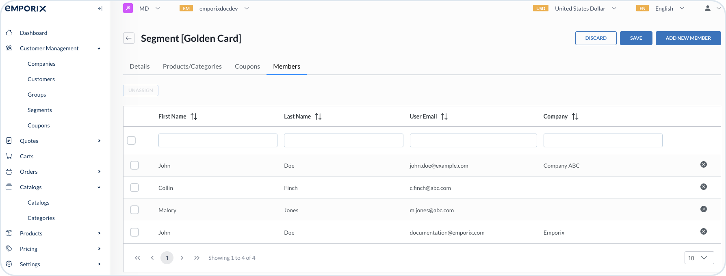Remove Collin Finch using the X icon

point(704,187)
